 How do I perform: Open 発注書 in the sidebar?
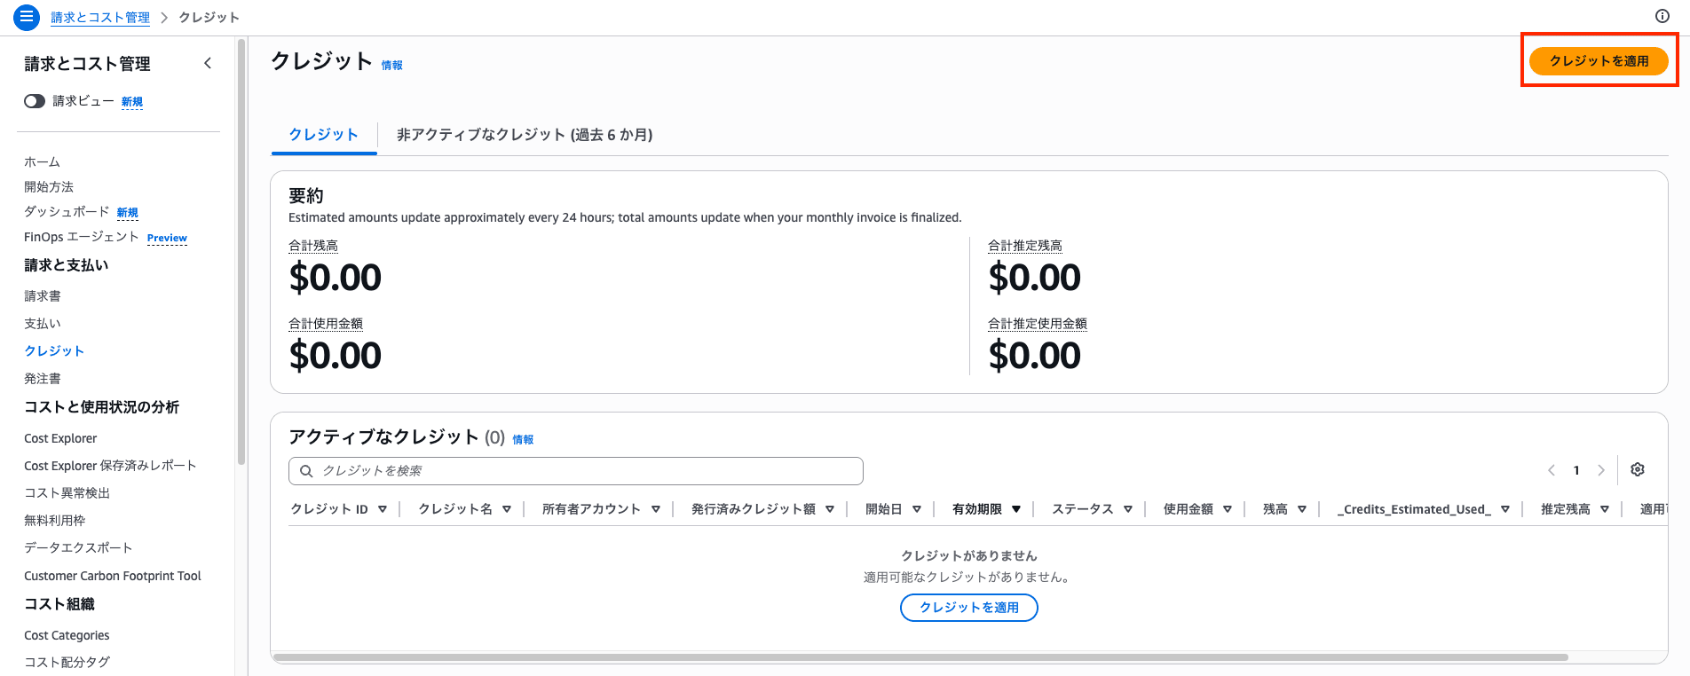[x=43, y=379]
